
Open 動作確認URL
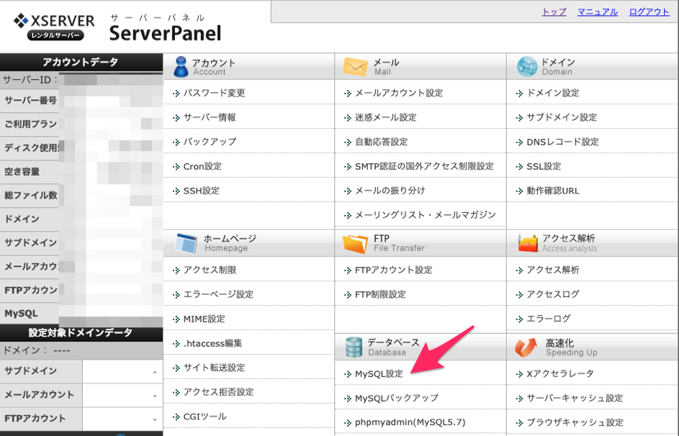tap(553, 191)
